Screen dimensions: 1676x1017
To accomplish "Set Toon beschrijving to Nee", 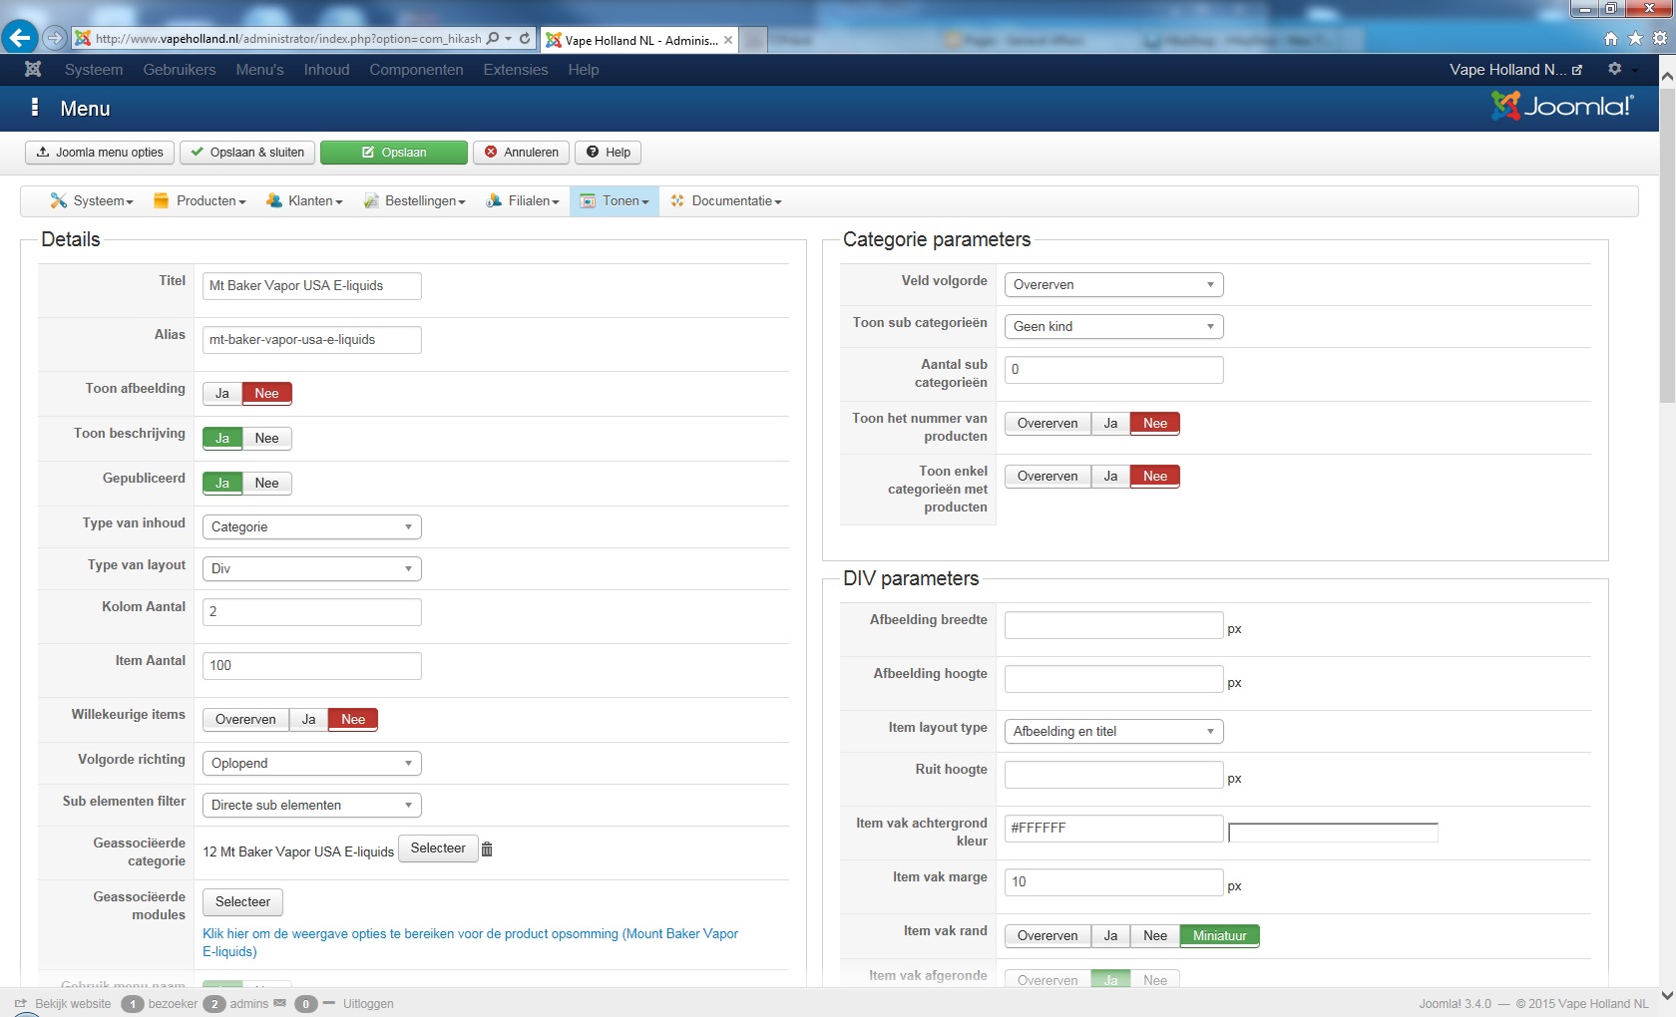I will pos(266,438).
